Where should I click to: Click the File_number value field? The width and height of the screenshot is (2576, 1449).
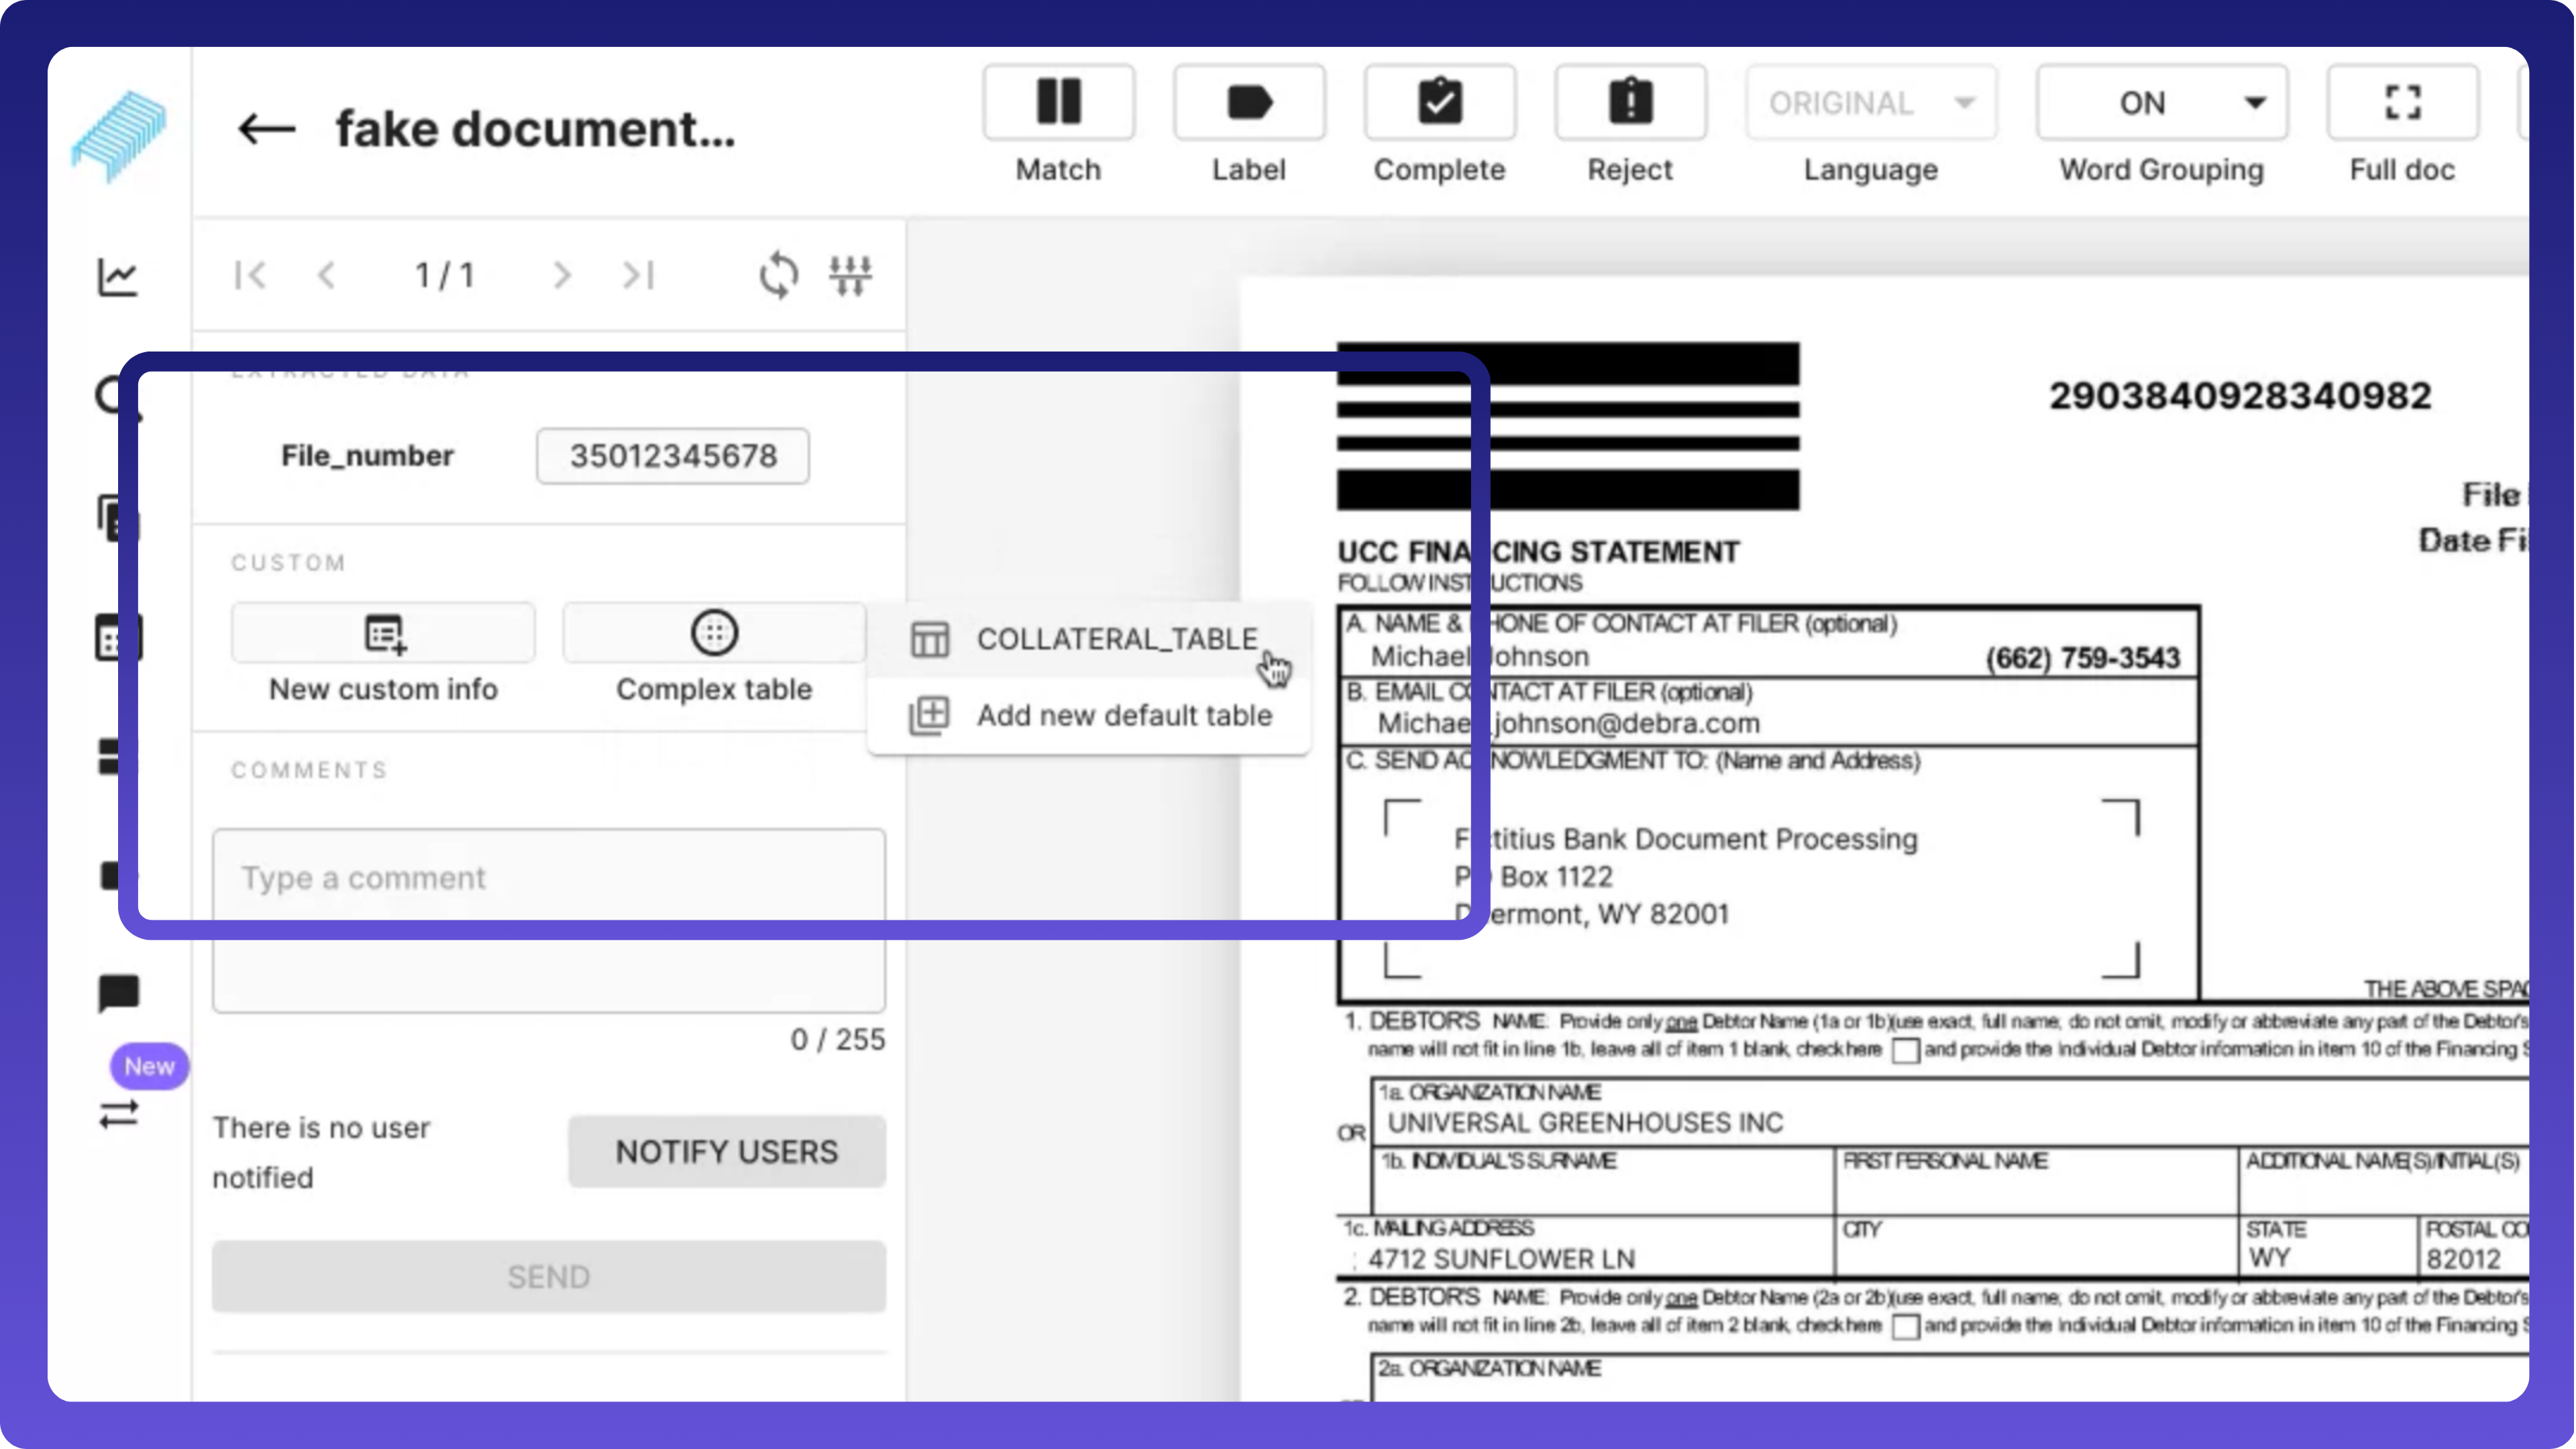(672, 456)
